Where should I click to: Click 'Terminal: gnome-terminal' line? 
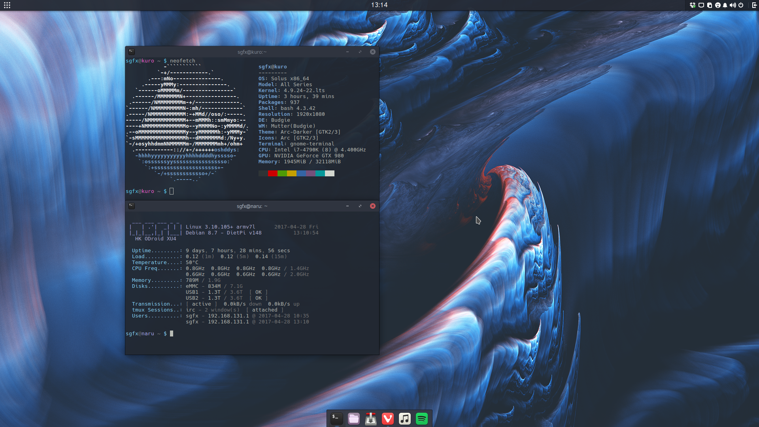[x=296, y=144]
